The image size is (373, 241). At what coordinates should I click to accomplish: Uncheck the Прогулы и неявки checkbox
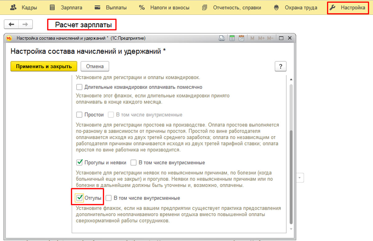coord(80,162)
